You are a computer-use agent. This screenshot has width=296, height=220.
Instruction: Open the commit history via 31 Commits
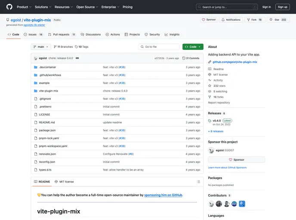pyautogui.click(x=191, y=58)
